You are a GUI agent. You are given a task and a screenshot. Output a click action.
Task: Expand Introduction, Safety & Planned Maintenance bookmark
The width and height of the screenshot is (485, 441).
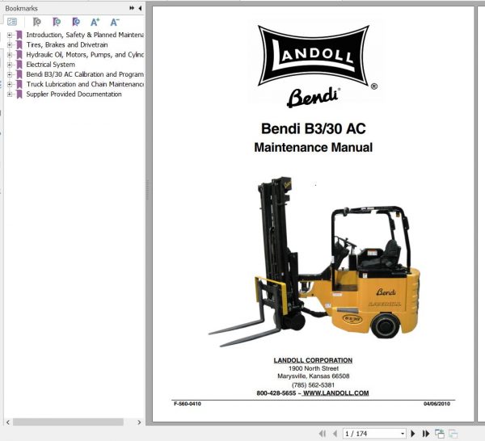(x=10, y=36)
